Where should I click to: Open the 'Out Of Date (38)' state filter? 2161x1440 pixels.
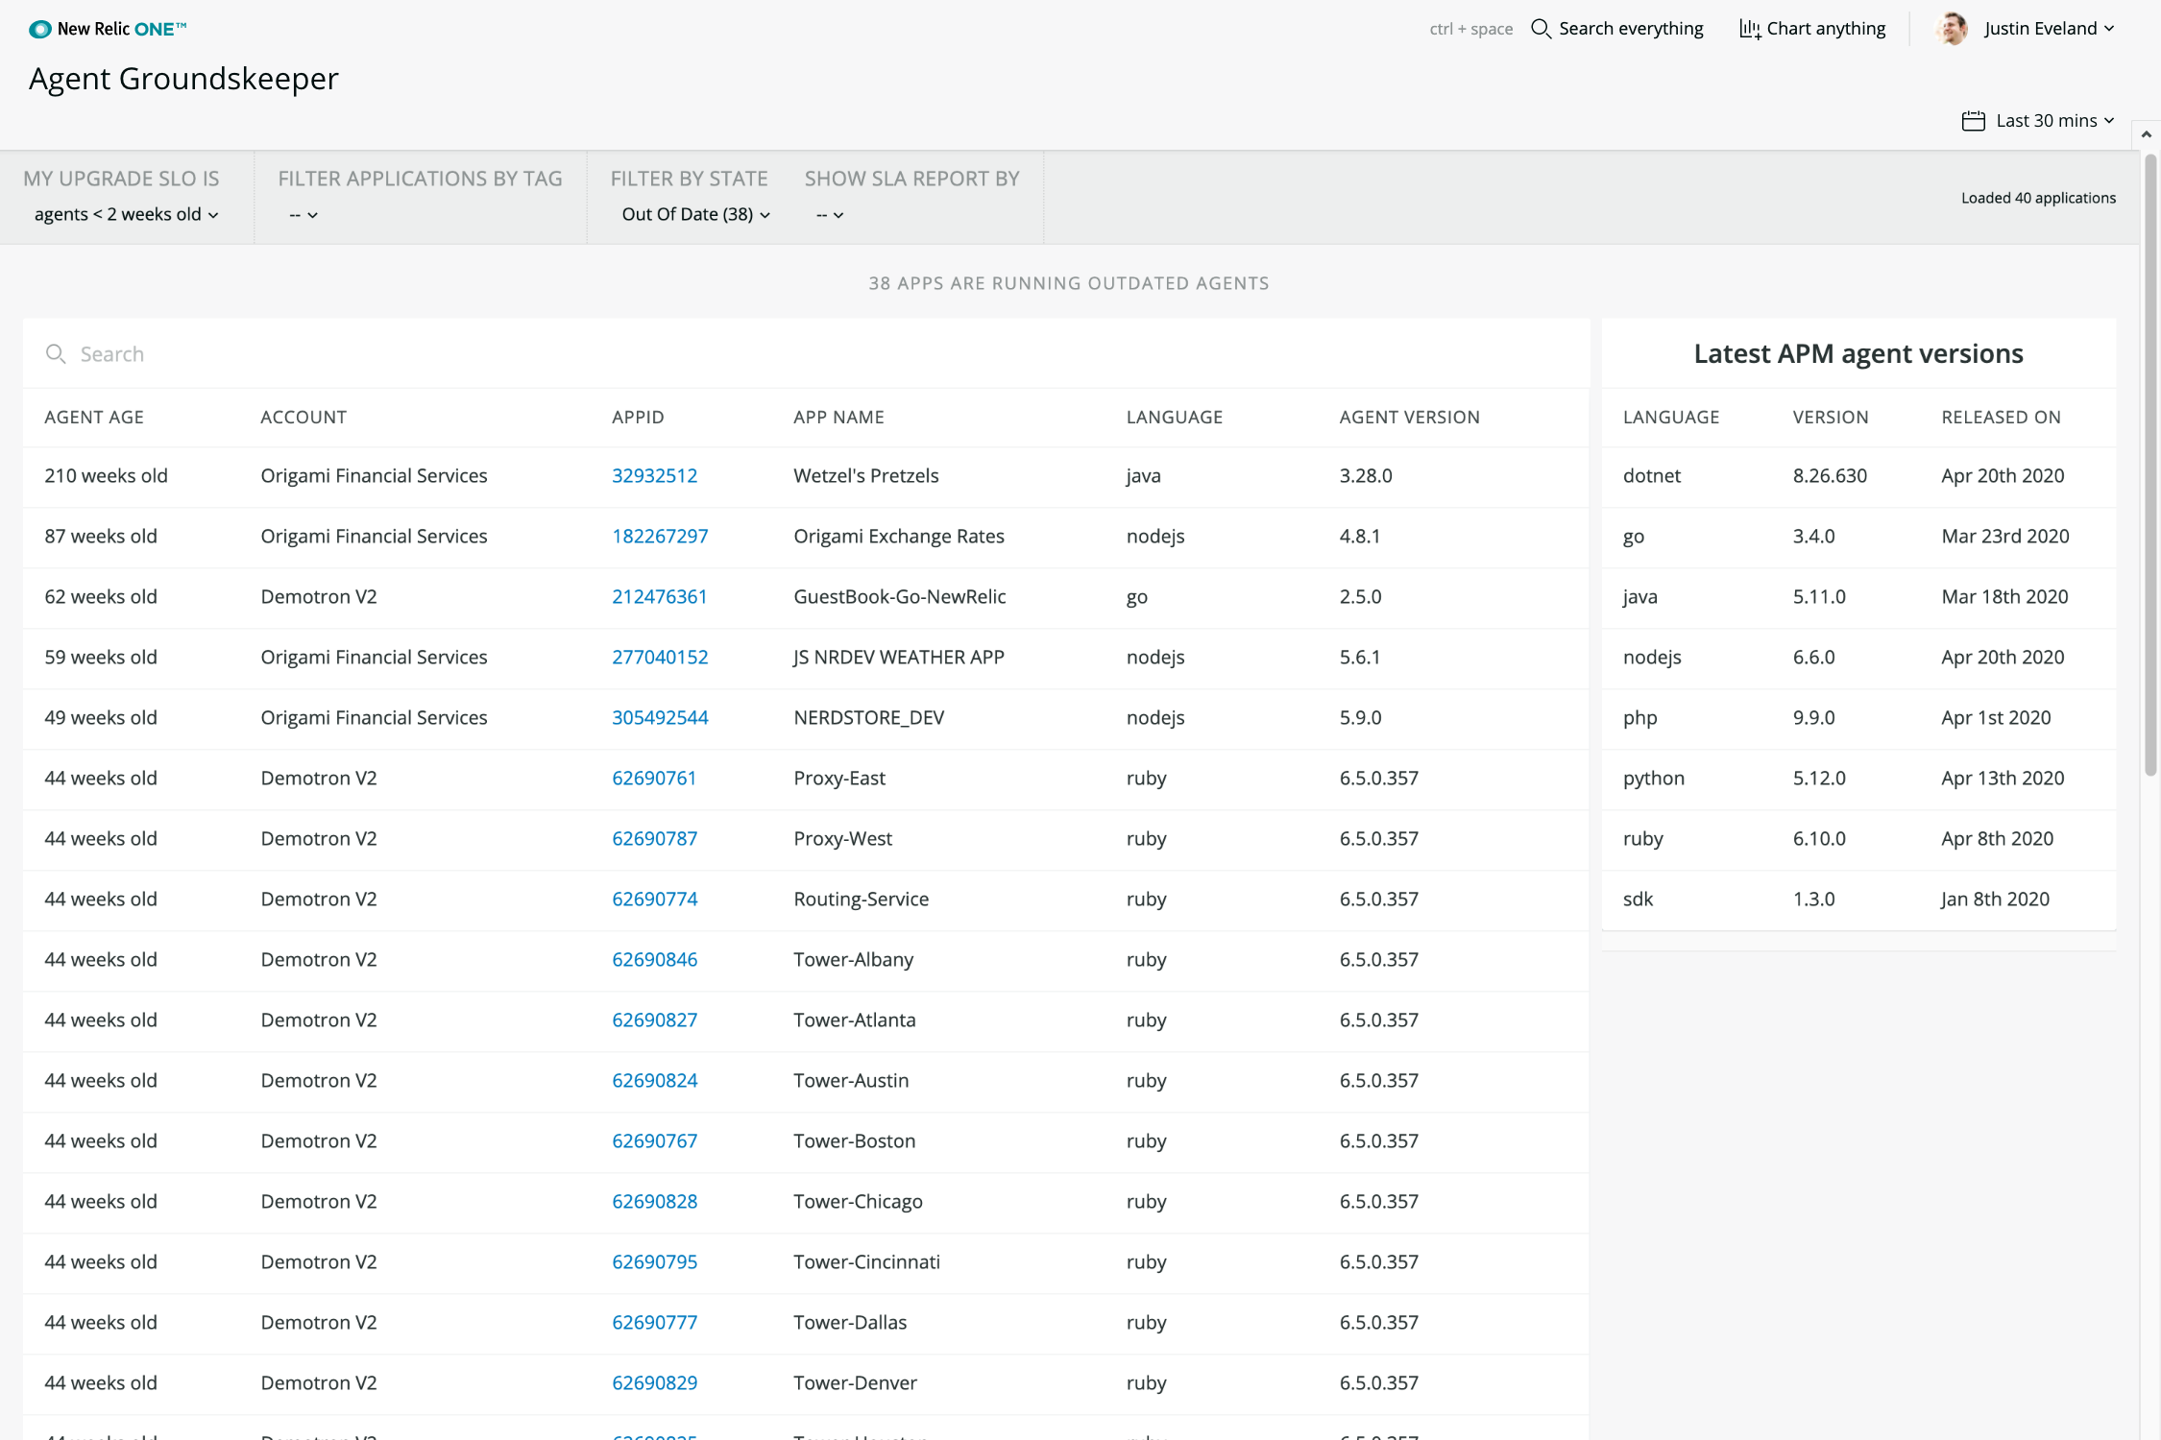[695, 214]
